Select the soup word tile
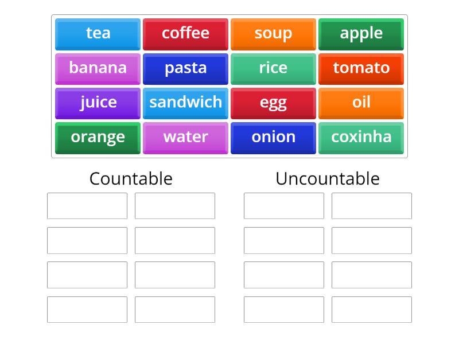The height and width of the screenshot is (344, 459). click(x=273, y=33)
